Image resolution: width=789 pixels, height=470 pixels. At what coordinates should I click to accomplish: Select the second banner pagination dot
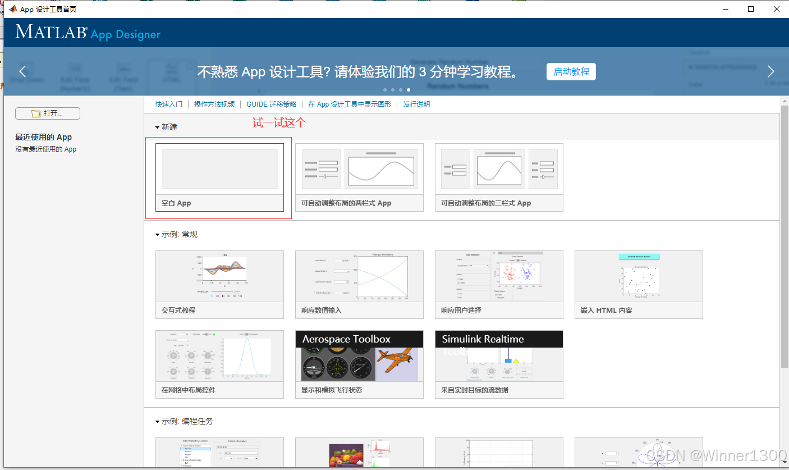[393, 90]
